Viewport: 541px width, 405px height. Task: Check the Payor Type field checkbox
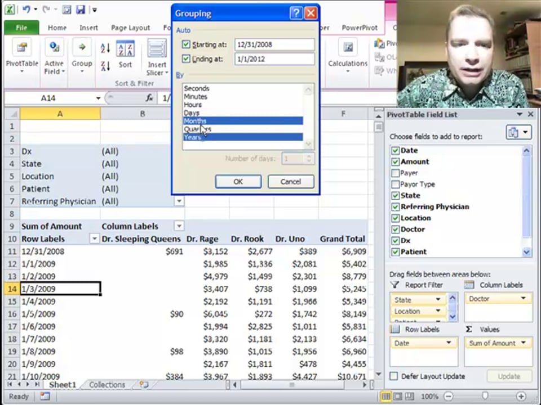pos(396,184)
